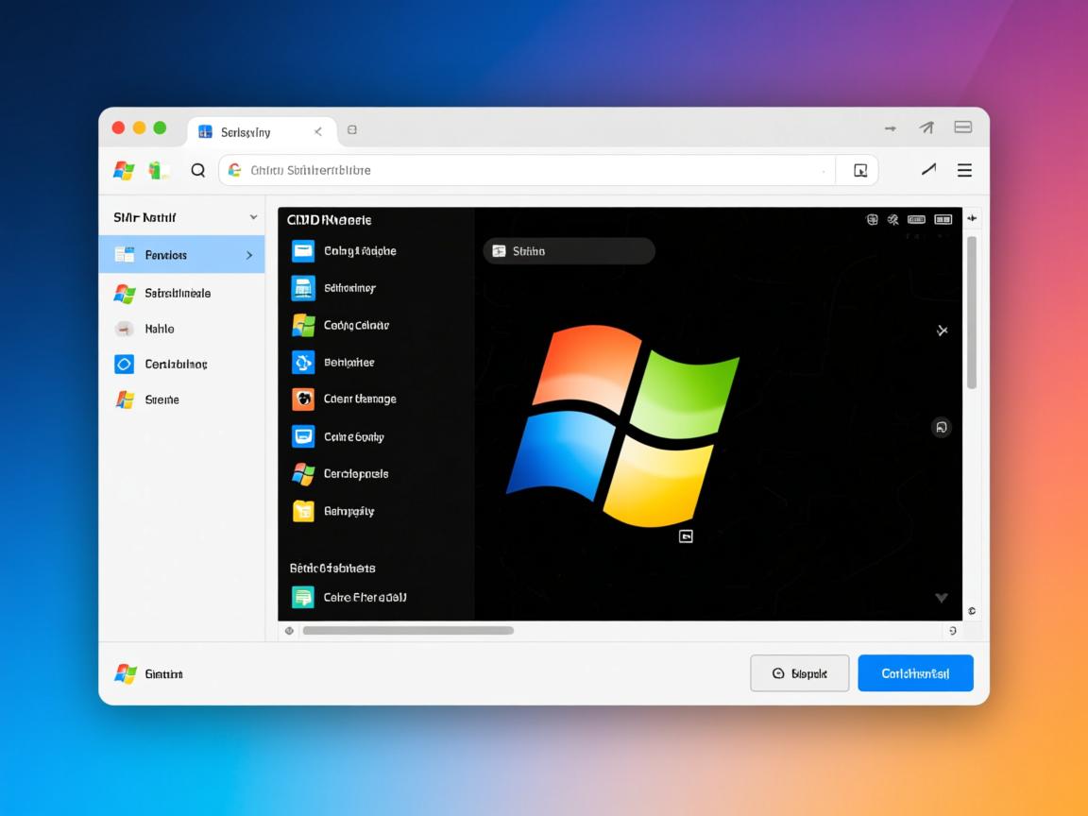Image resolution: width=1088 pixels, height=816 pixels.
Task: Select the yellow folder icon in the dark list
Action: coord(303,511)
